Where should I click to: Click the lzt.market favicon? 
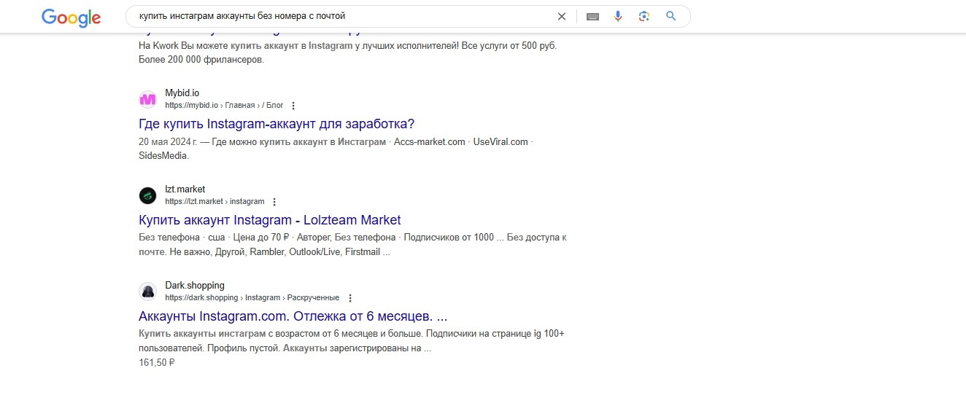(x=148, y=195)
